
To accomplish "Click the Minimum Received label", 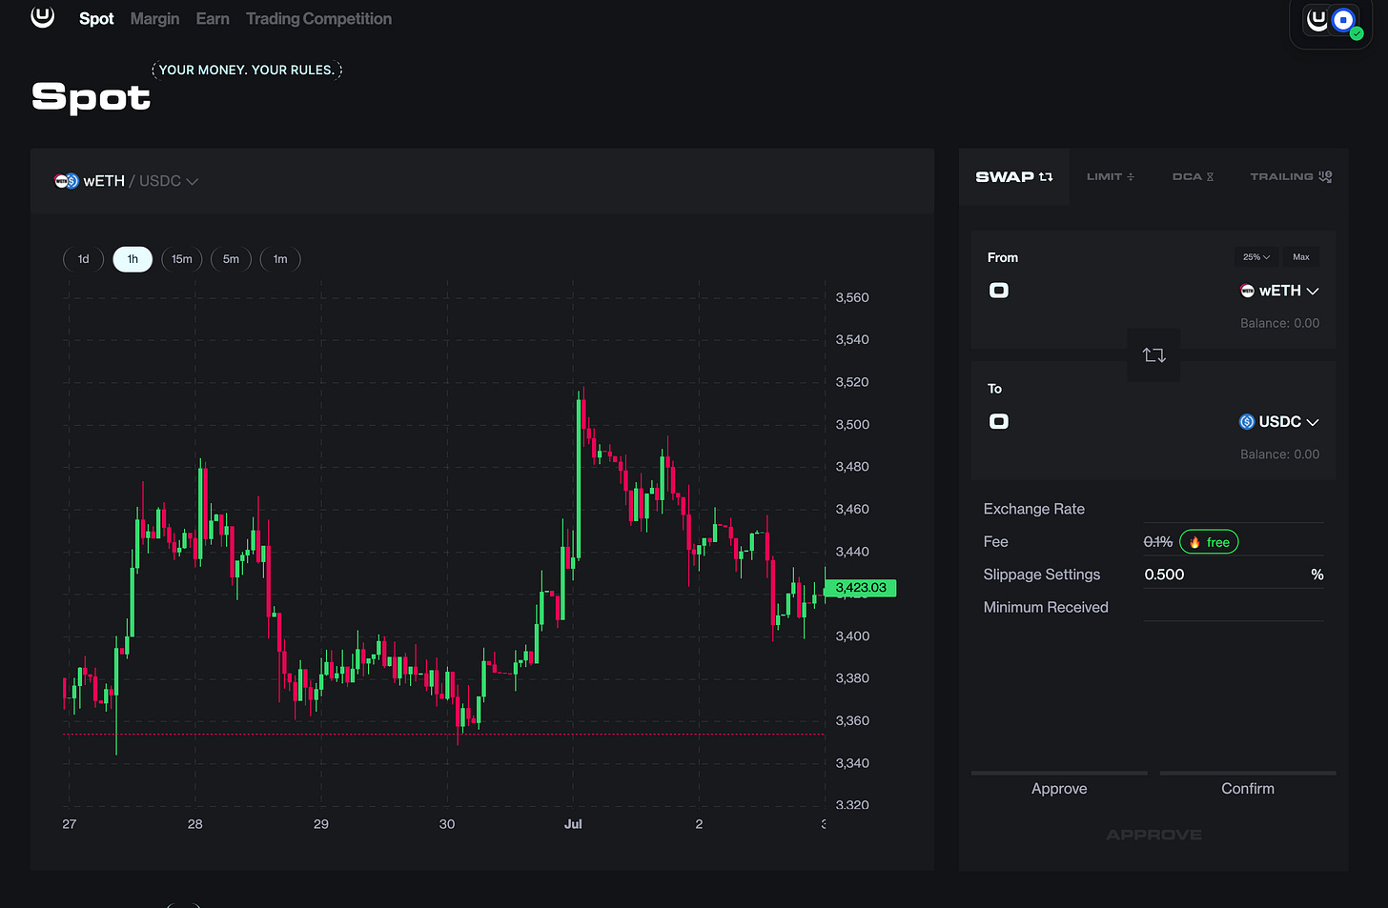I will tap(1046, 608).
